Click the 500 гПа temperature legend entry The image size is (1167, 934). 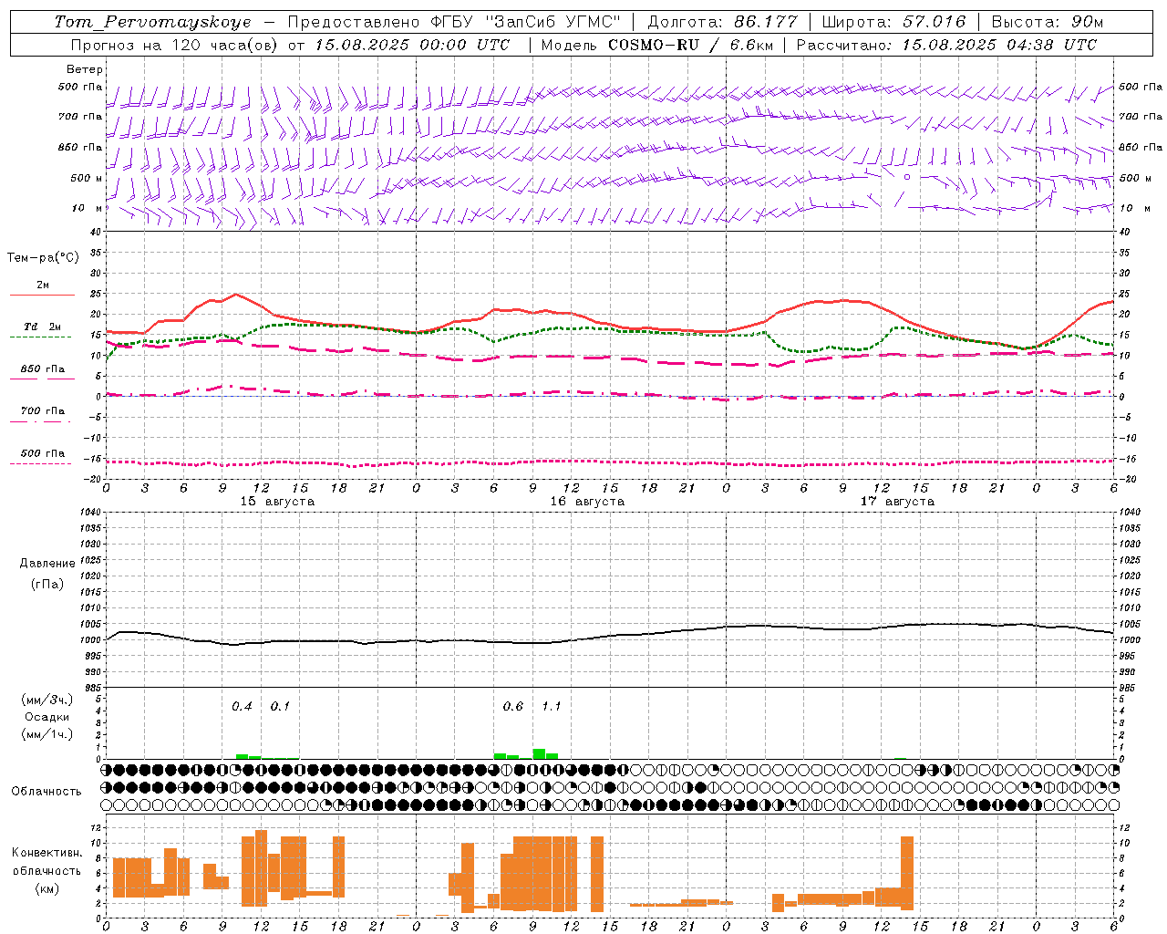43,453
